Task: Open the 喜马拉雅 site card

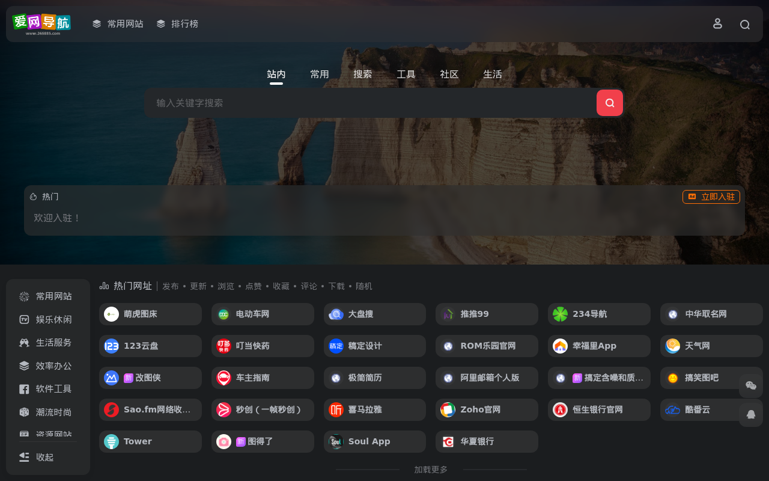Action: [x=374, y=409]
